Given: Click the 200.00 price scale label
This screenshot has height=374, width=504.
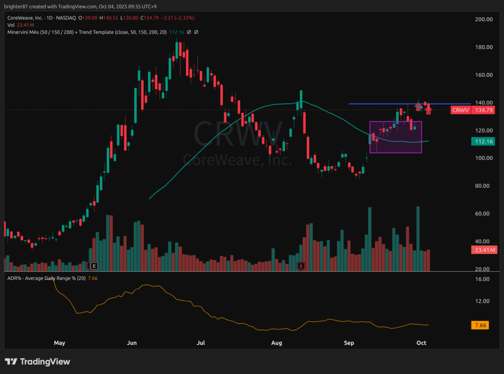Looking at the screenshot, I should click(483, 19).
